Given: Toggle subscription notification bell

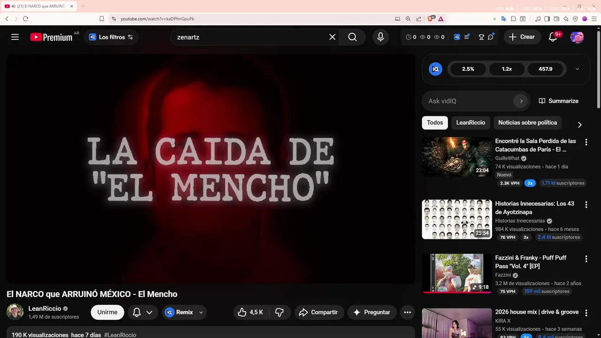Looking at the screenshot, I should click(x=137, y=312).
